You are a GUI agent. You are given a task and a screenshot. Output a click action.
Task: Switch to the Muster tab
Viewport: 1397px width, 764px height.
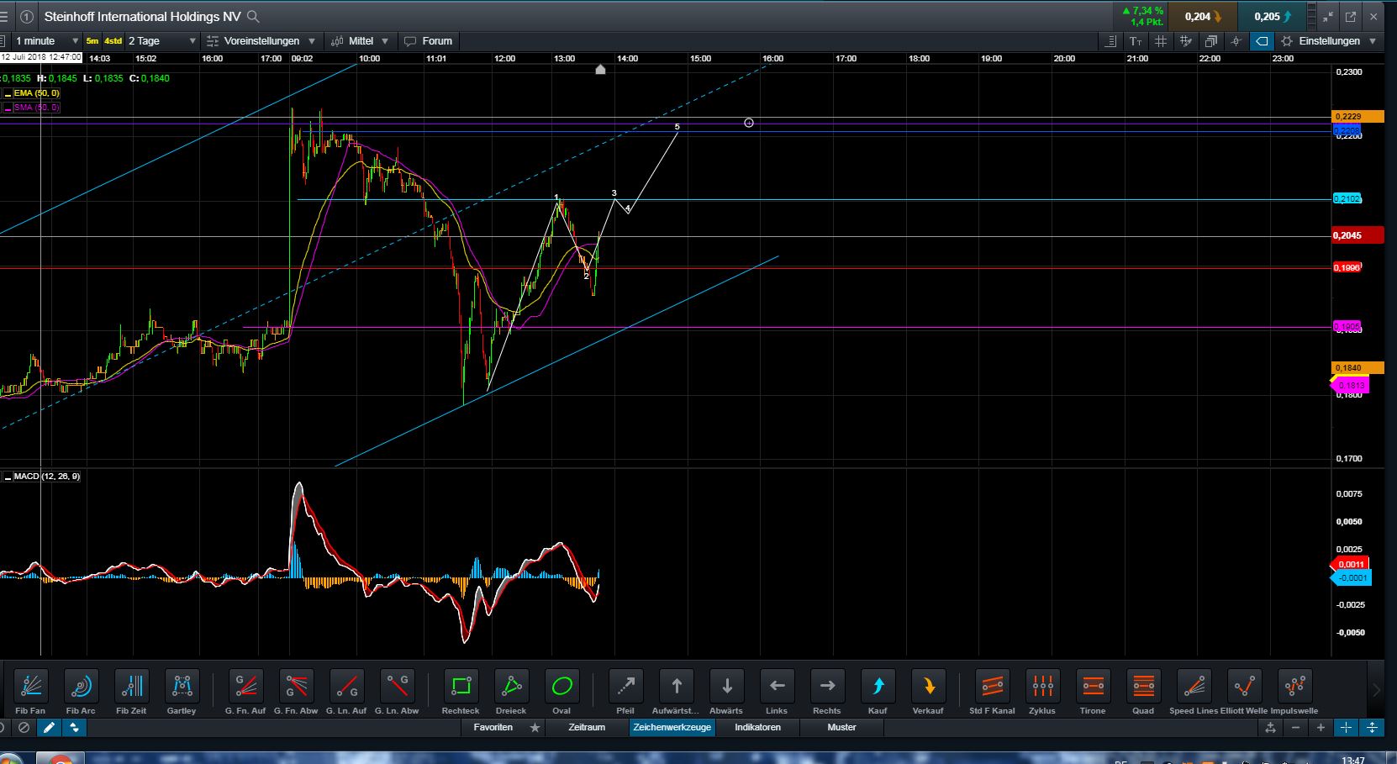point(841,728)
